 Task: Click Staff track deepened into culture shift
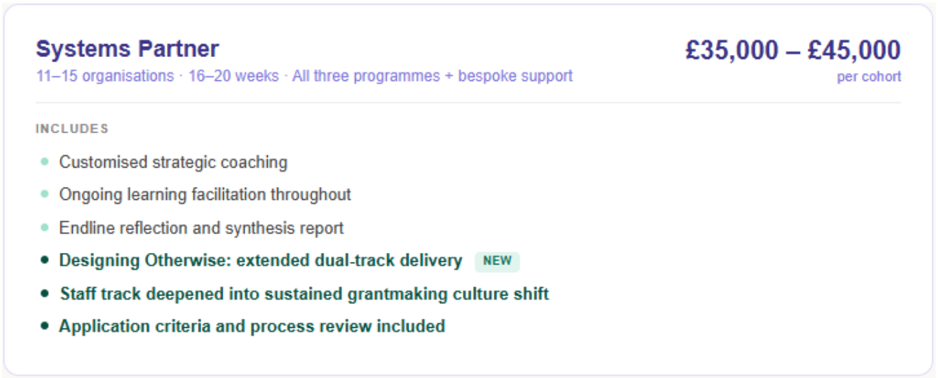pos(304,293)
